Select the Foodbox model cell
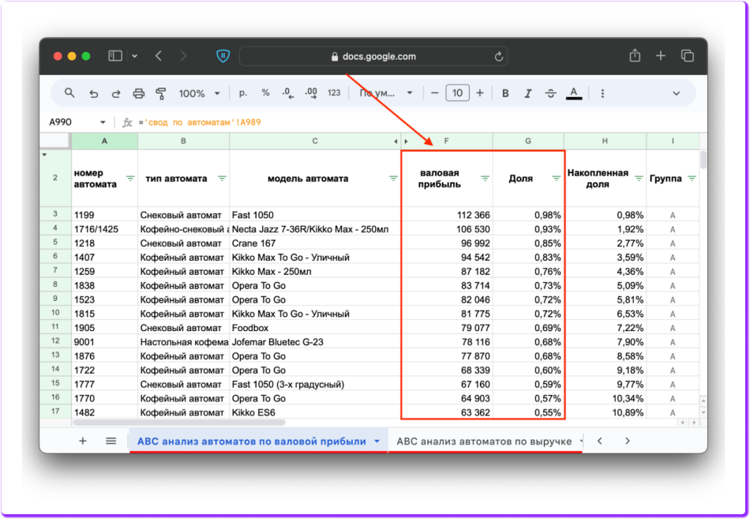Screen dimensions: 750x519 [315, 328]
